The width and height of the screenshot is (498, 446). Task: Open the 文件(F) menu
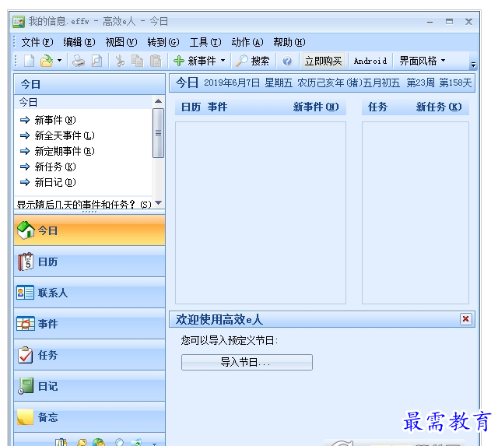tap(37, 42)
